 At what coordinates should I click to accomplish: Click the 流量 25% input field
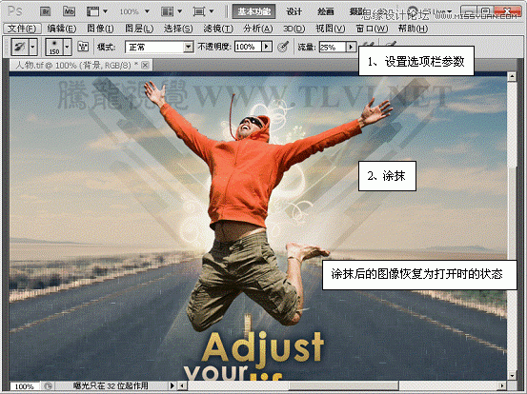click(x=332, y=47)
